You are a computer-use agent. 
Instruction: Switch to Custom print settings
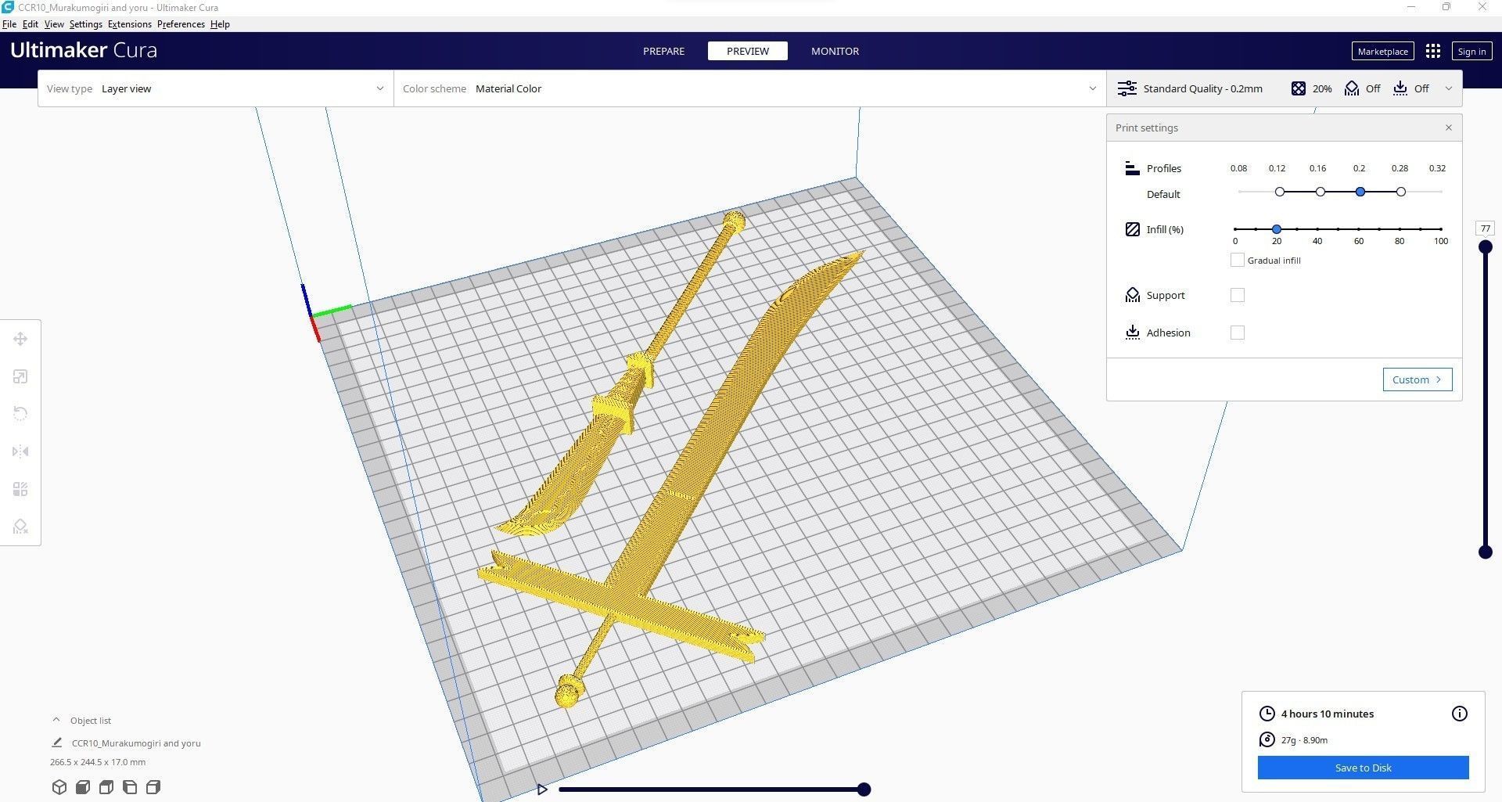pos(1418,379)
